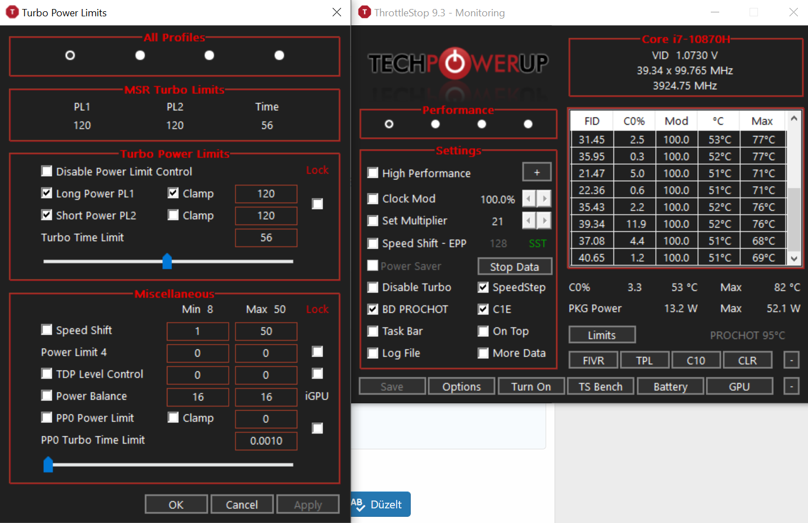
Task: Click OK in Turbo Power Limits
Action: [x=176, y=504]
